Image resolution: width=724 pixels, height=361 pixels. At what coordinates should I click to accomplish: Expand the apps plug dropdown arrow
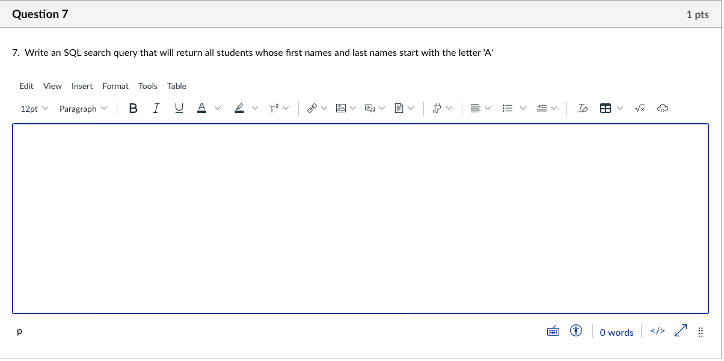click(x=449, y=109)
